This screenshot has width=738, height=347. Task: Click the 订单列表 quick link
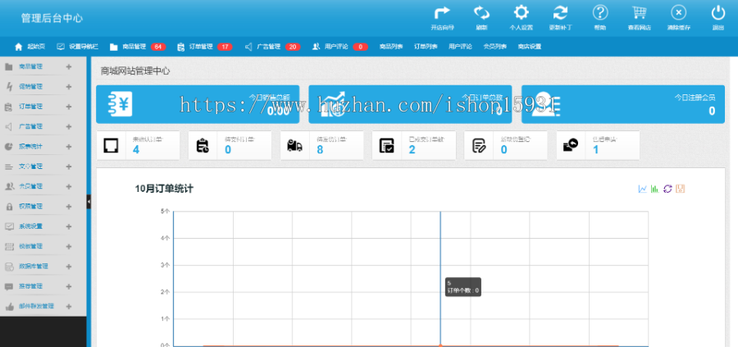click(x=426, y=47)
